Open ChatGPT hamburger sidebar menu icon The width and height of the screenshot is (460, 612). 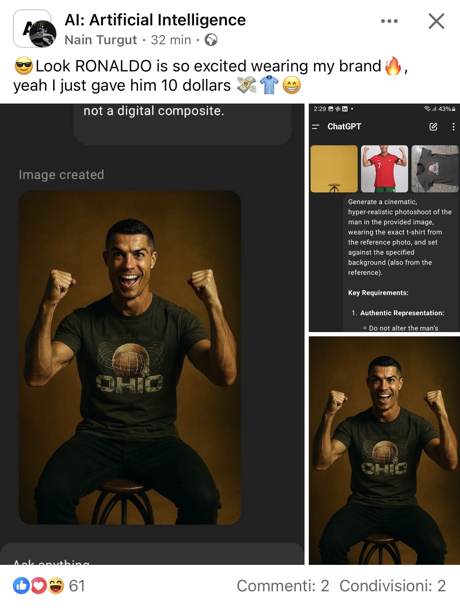coord(316,127)
